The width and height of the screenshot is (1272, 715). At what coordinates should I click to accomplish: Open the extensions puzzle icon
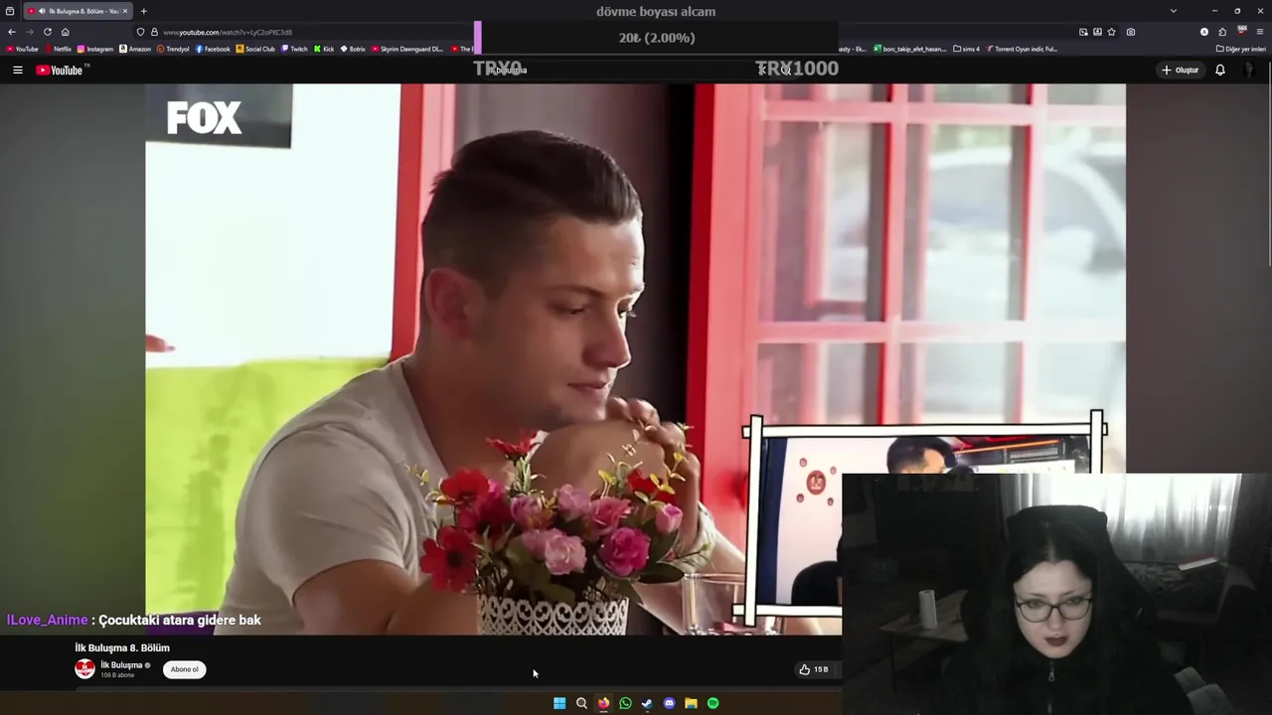click(x=1222, y=32)
